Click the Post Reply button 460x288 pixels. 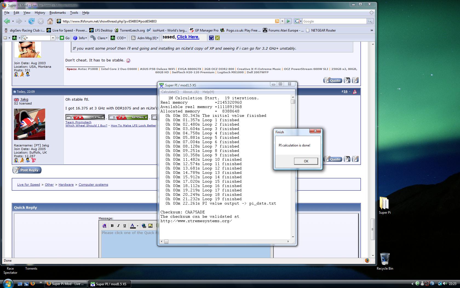pos(27,170)
